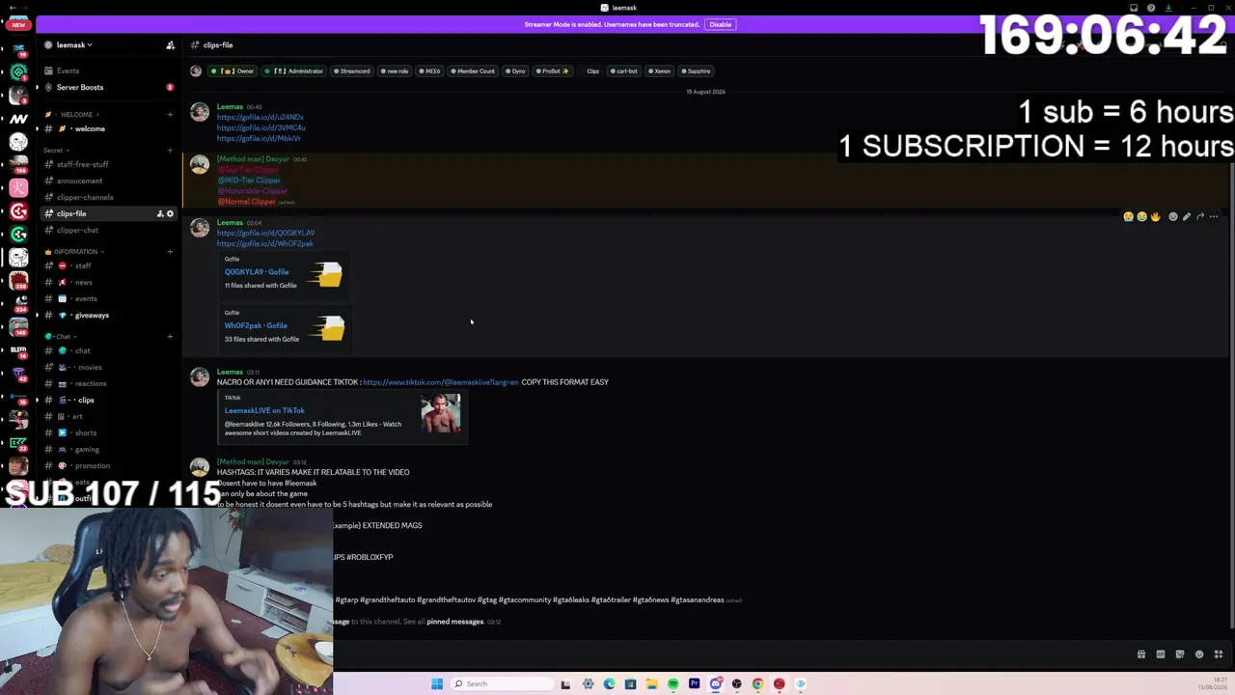Open the WhOF2pak - Gofile embed title
Screen dimensions: 1235x695
click(x=256, y=325)
